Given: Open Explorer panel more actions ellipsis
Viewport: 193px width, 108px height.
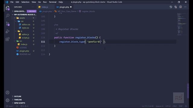Looking at the screenshot, I should tap(33, 7).
